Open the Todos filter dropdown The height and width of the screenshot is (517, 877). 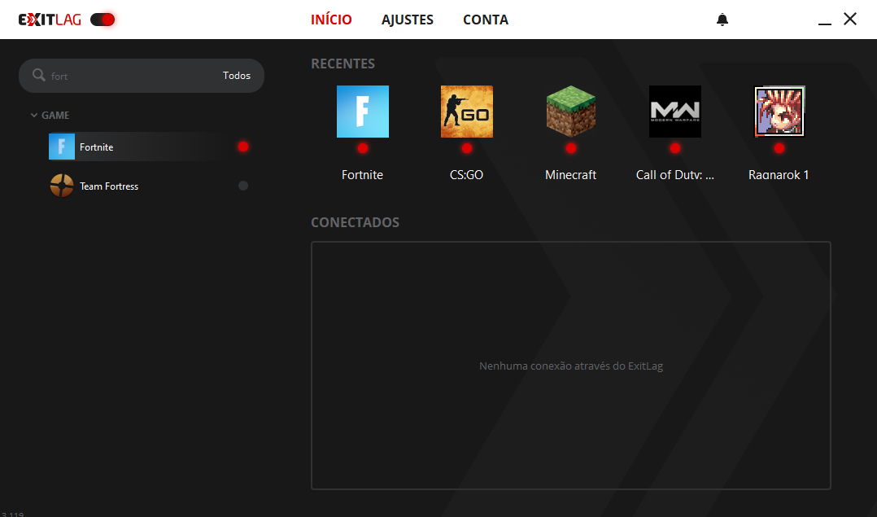pyautogui.click(x=237, y=76)
